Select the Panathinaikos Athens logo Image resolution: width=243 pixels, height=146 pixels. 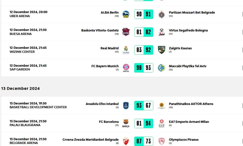point(161,106)
